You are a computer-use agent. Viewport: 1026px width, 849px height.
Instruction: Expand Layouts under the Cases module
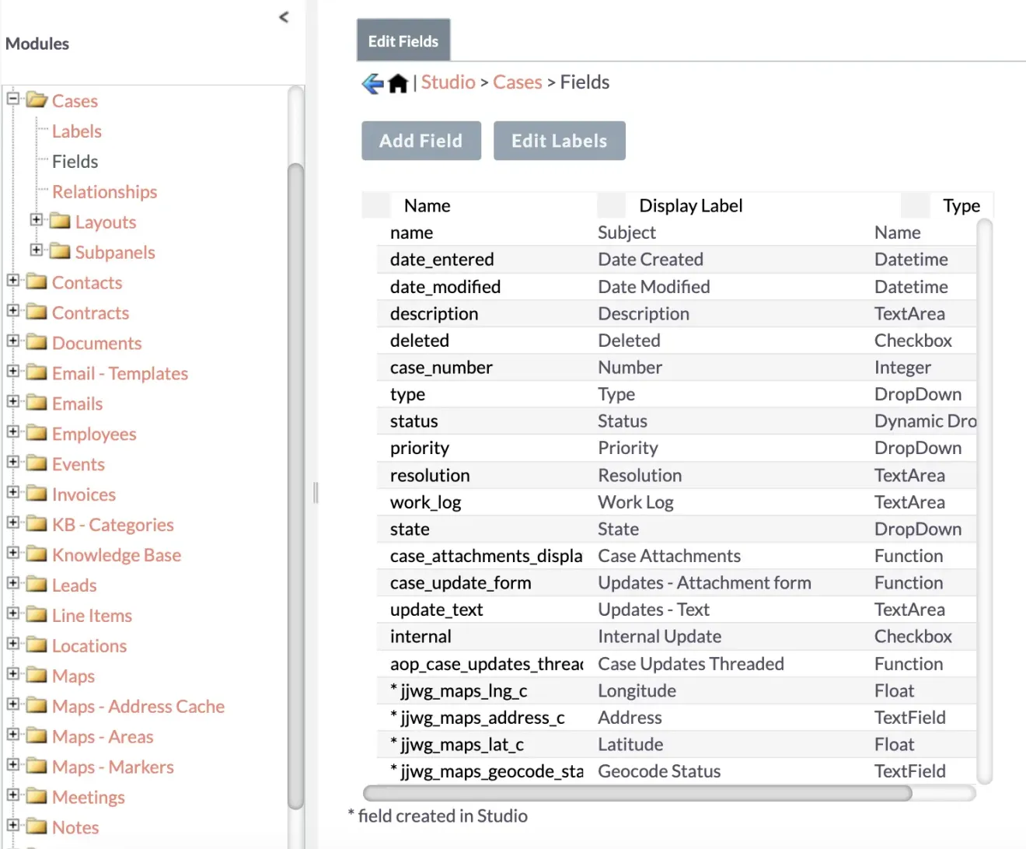(x=37, y=219)
